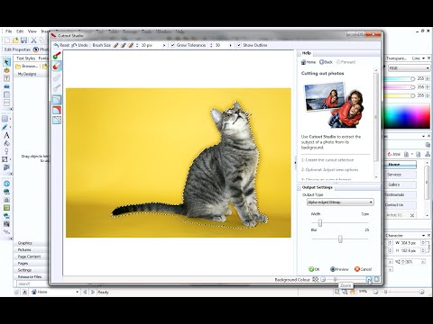Cancel the Cutout Studio dialog

click(364, 269)
